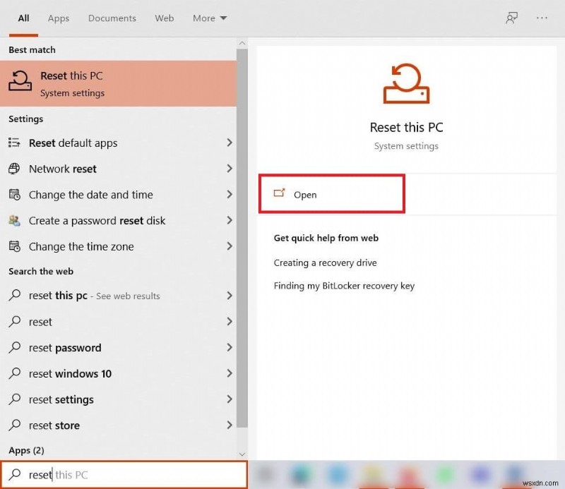Switch to the Documents search tab
Viewport: 565px width, 489px height.
click(x=112, y=18)
